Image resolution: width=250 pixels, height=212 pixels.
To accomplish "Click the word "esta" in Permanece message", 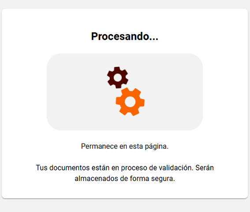I will [136, 146].
